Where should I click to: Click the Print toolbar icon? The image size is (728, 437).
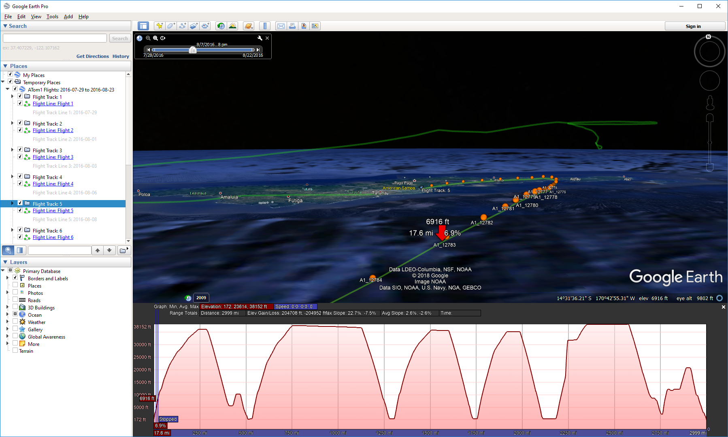[x=292, y=26]
